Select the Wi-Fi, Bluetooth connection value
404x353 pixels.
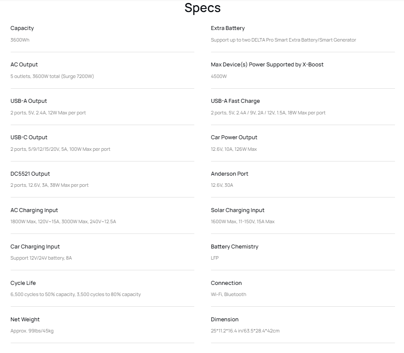coord(229,294)
